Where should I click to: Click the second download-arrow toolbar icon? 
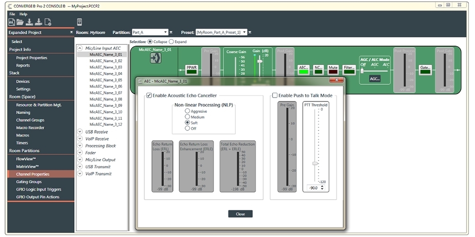coord(38,22)
